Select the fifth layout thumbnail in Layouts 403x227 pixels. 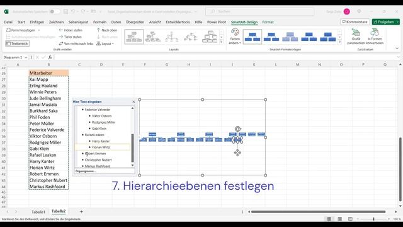[210, 37]
